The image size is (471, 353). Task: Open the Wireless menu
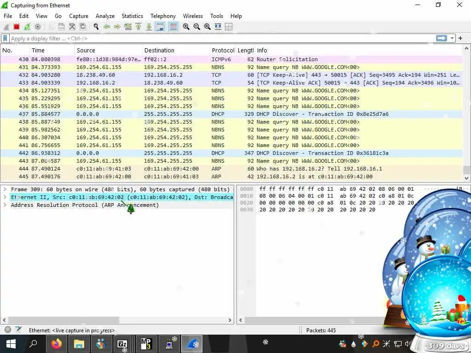click(193, 16)
